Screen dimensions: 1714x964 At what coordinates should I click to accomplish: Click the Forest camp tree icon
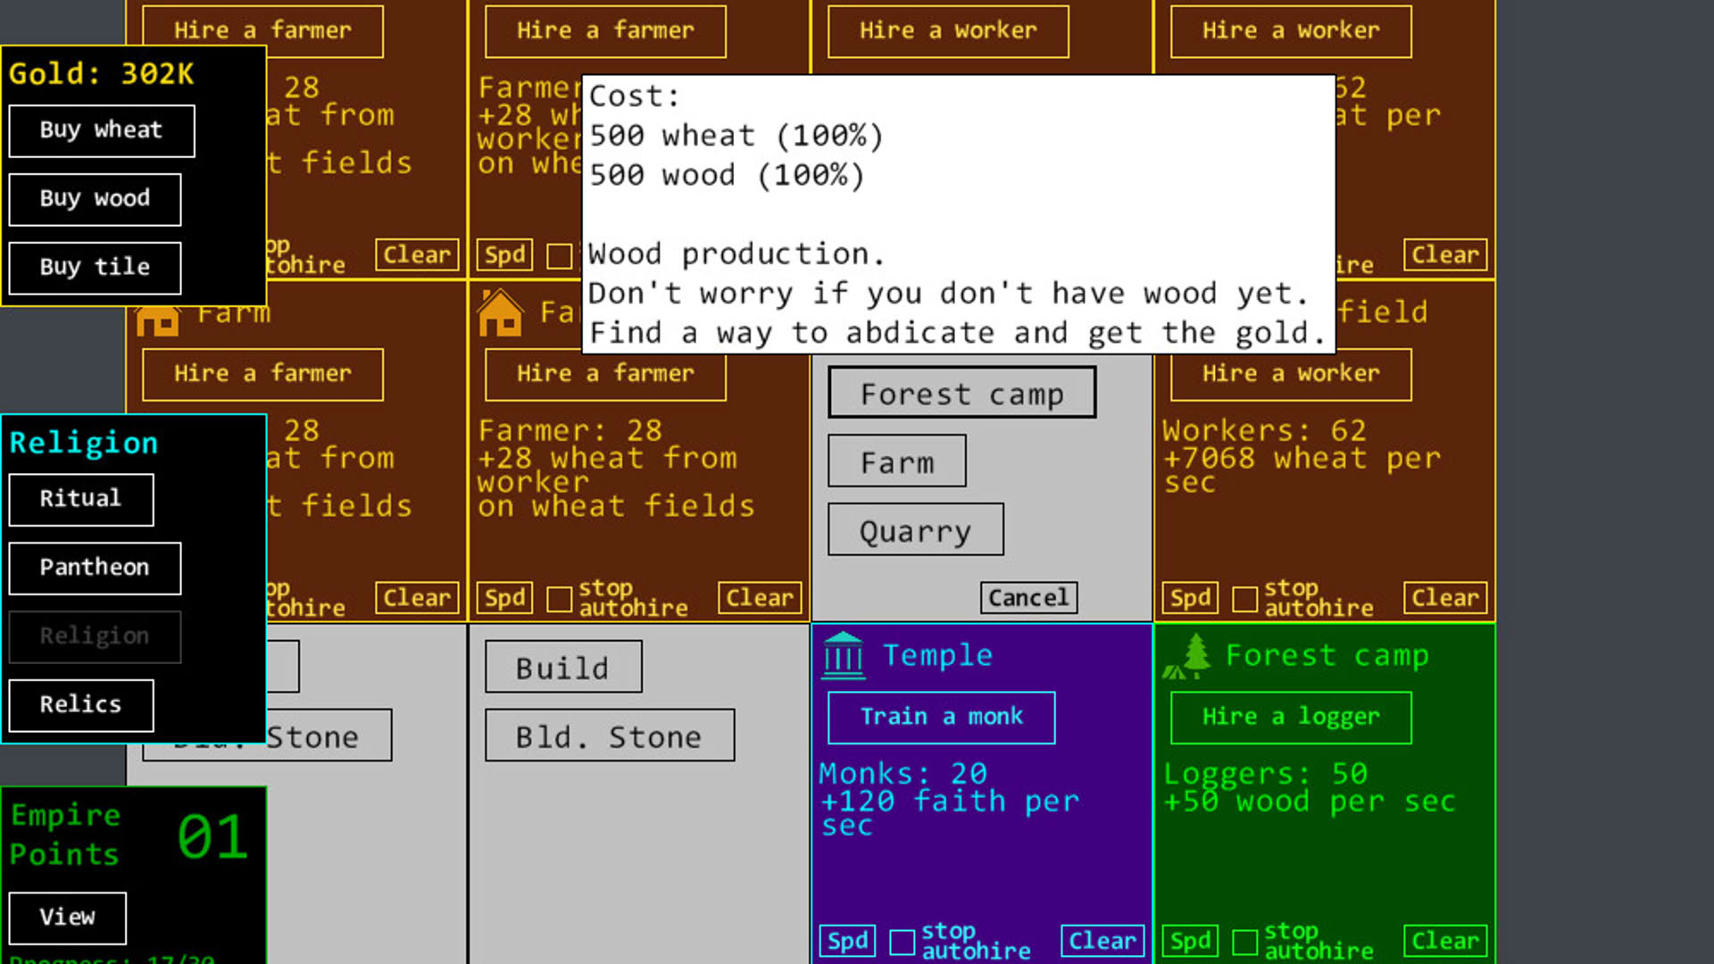pyautogui.click(x=1187, y=656)
